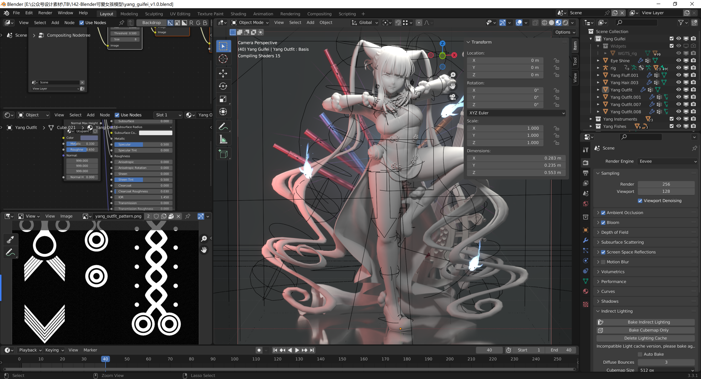This screenshot has height=379, width=701.
Task: Select the Move tool
Action: tap(223, 73)
